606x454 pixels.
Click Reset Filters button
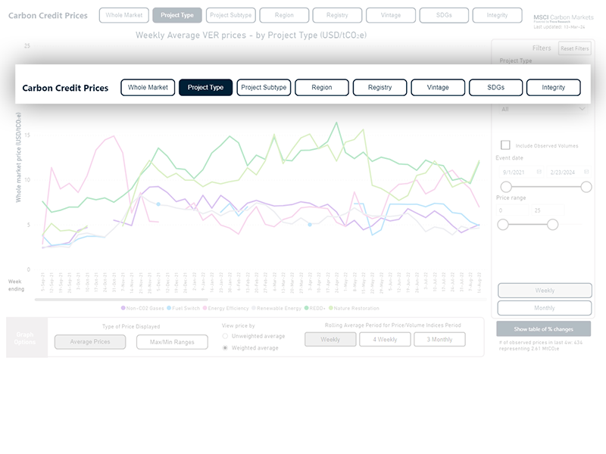tap(575, 48)
